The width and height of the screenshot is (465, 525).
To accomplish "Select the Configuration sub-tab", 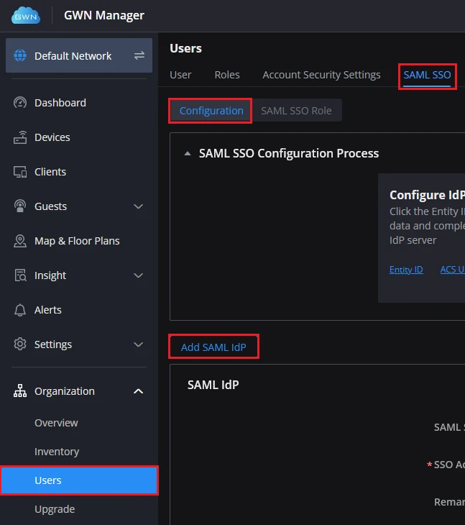I will point(211,111).
